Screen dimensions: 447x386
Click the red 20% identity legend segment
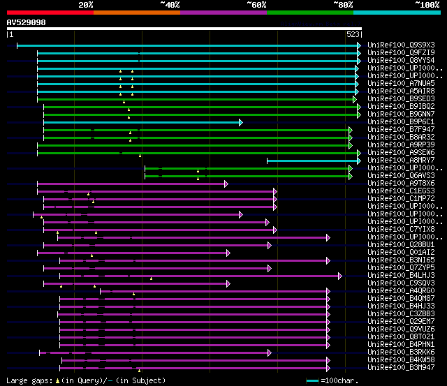coord(50,13)
